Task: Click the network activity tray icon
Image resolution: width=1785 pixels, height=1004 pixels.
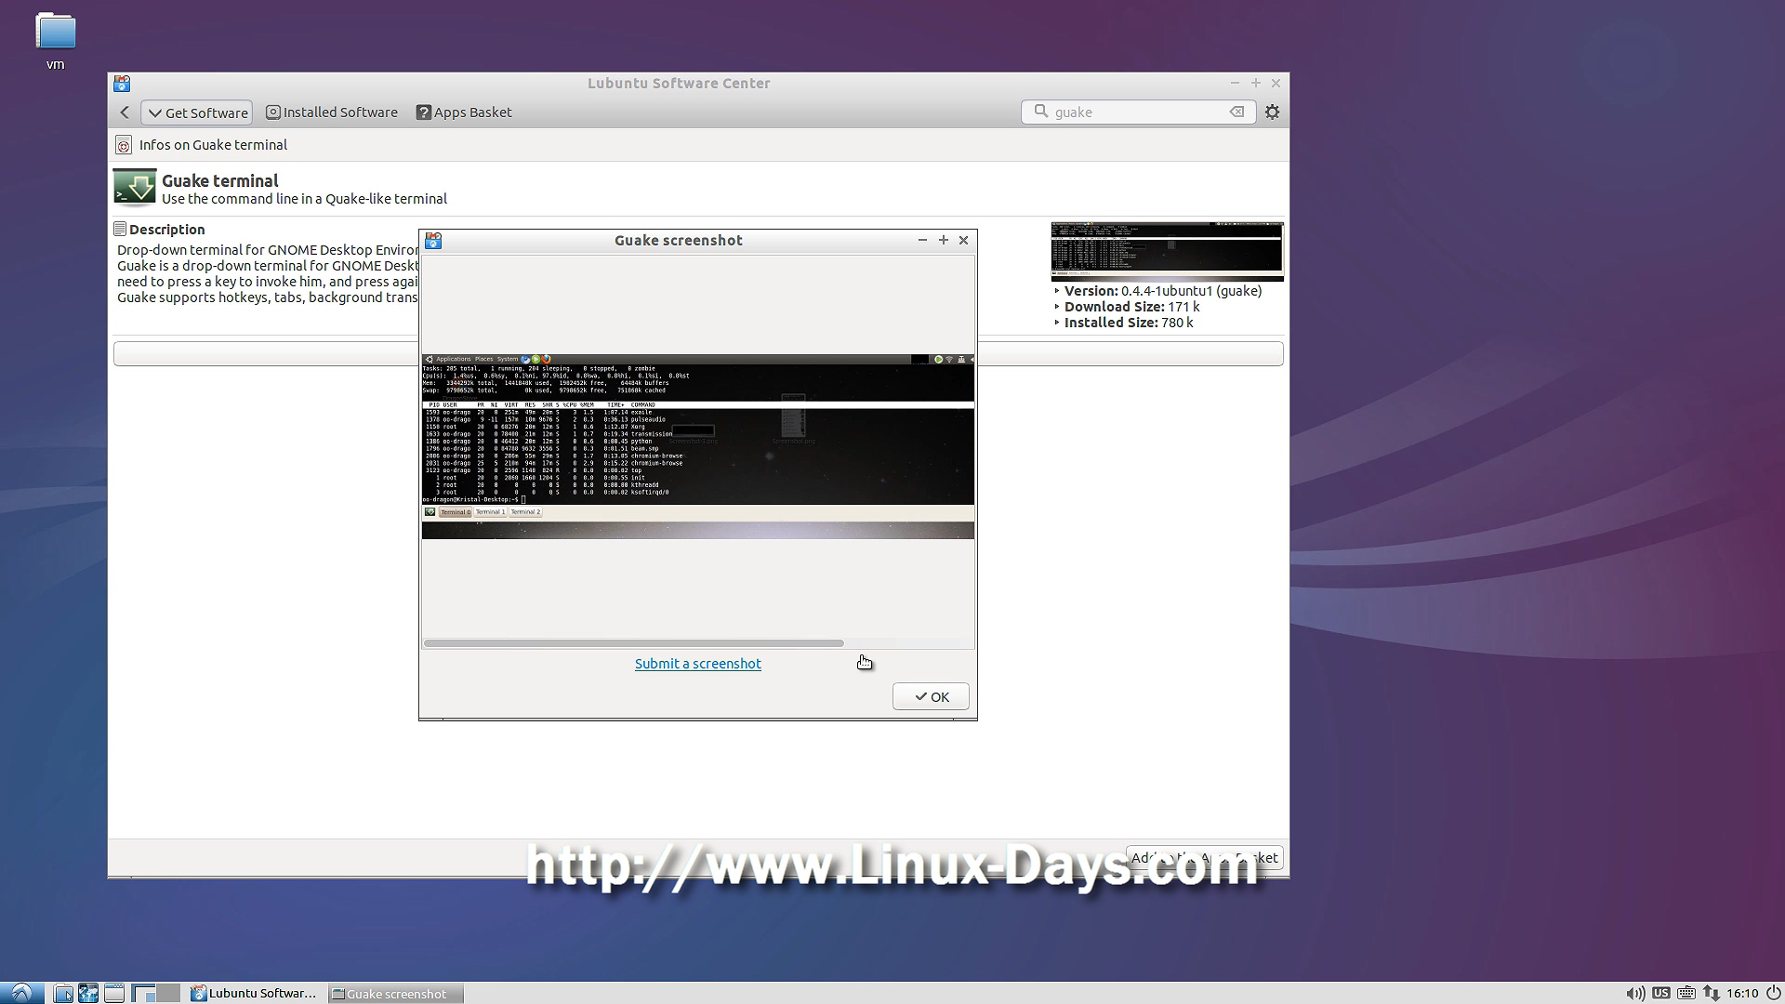Action: click(1711, 993)
